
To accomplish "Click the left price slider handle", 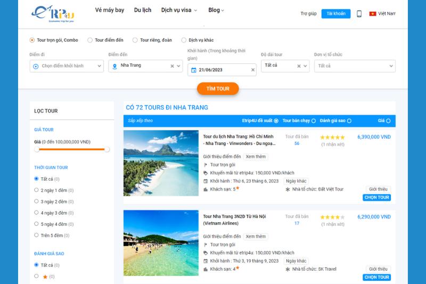I will click(x=37, y=149).
